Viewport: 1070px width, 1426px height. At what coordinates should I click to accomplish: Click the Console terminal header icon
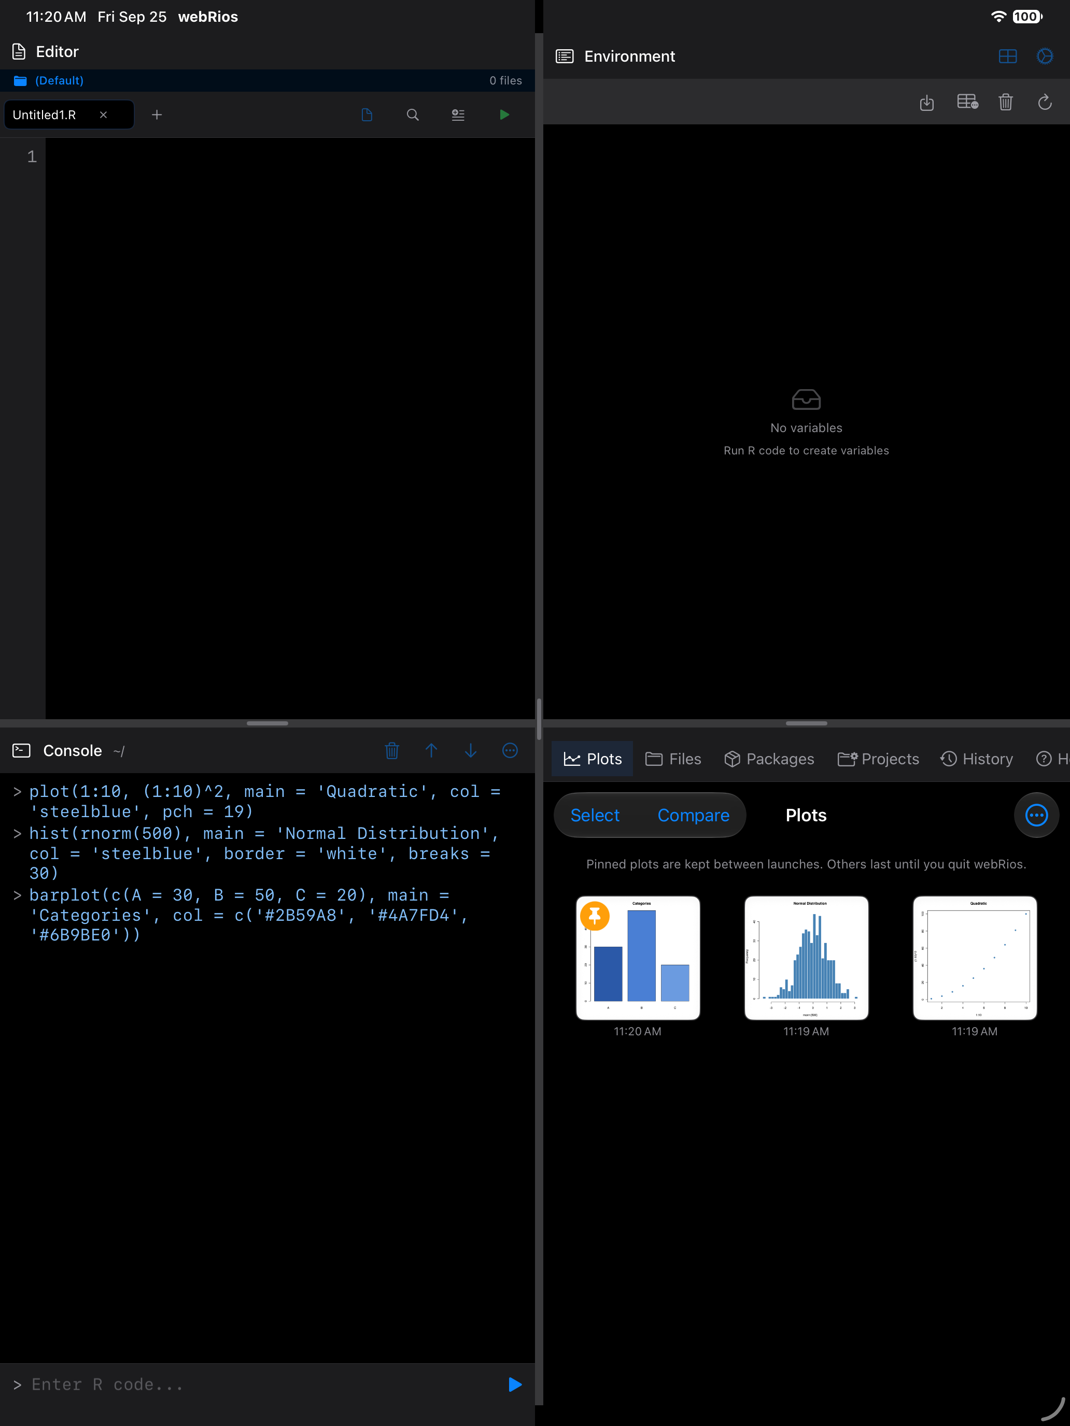21,750
